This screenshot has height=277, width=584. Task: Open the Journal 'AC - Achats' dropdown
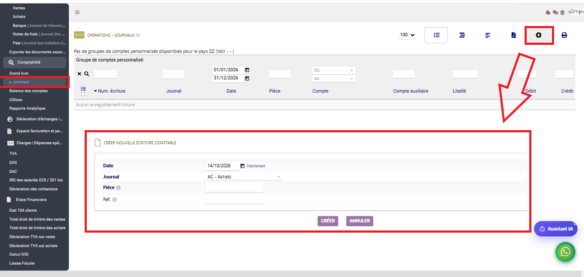244,177
